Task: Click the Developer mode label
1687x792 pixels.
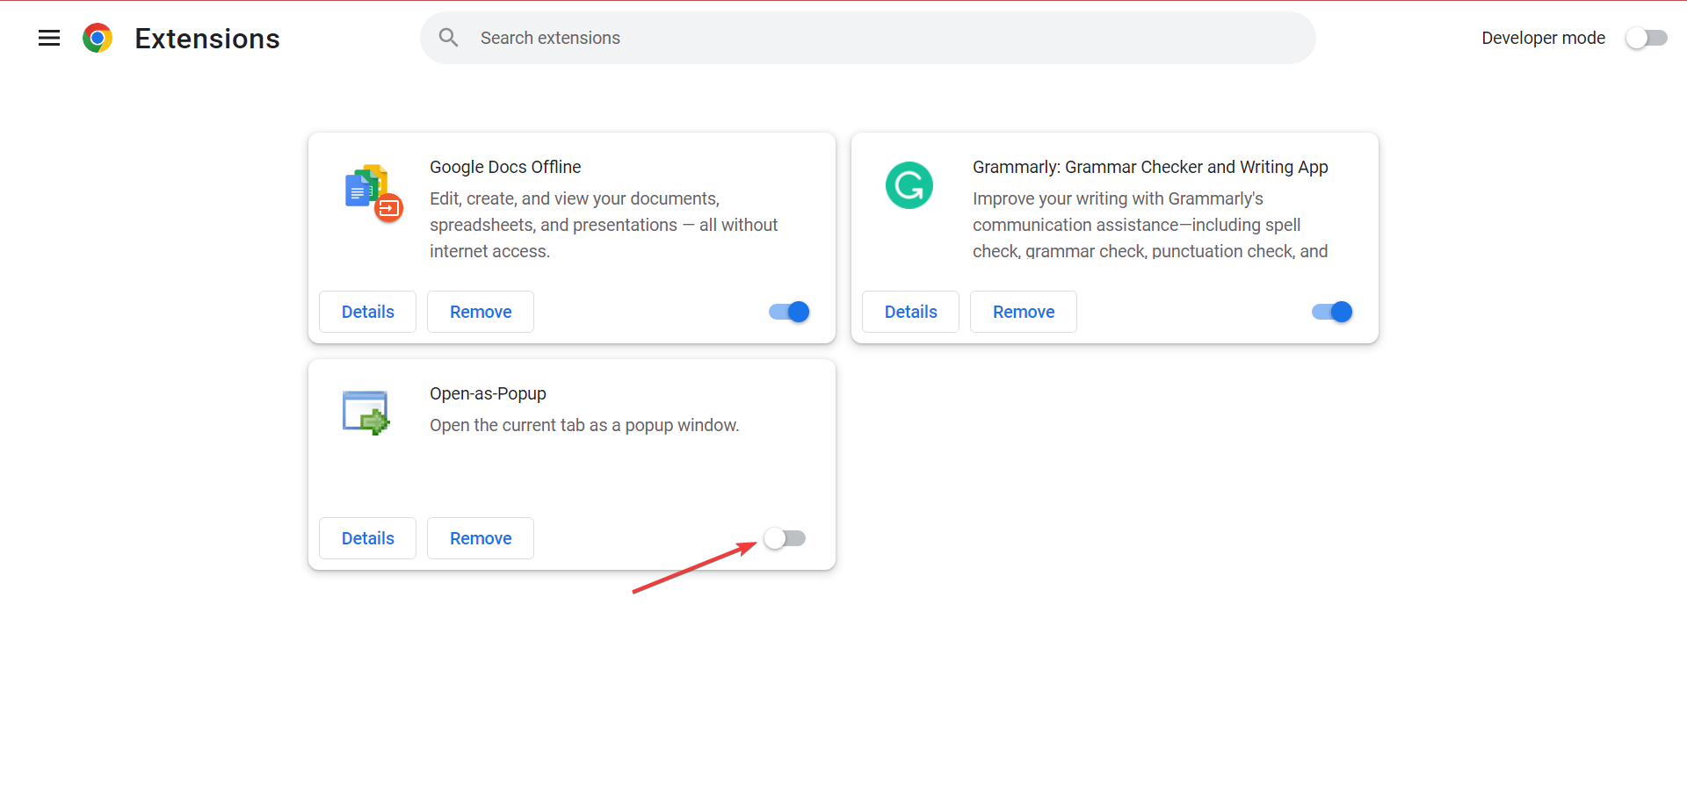Action: (1543, 38)
